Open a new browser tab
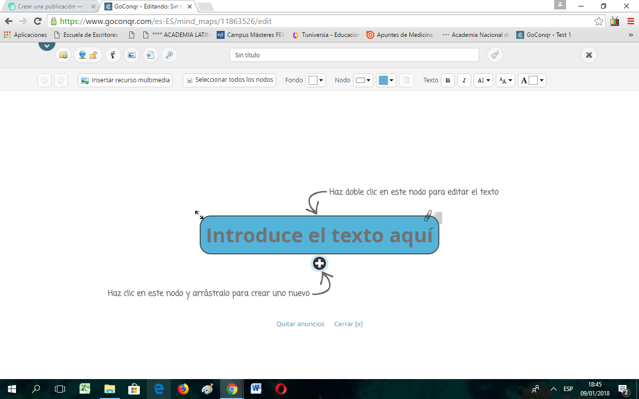The width and height of the screenshot is (639, 399). 205,6
